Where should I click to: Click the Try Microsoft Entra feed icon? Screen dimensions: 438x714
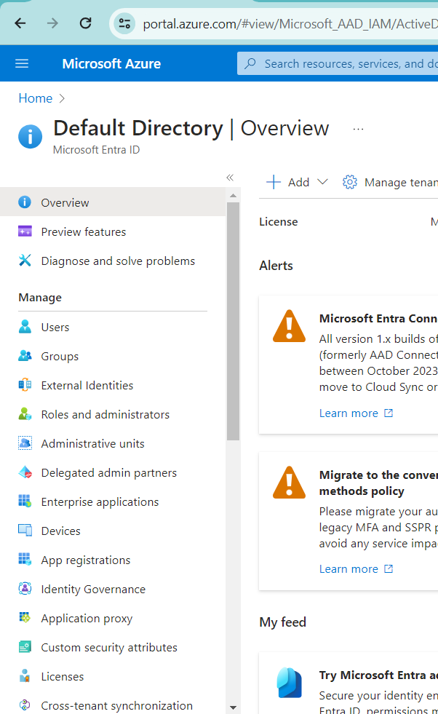tap(290, 682)
